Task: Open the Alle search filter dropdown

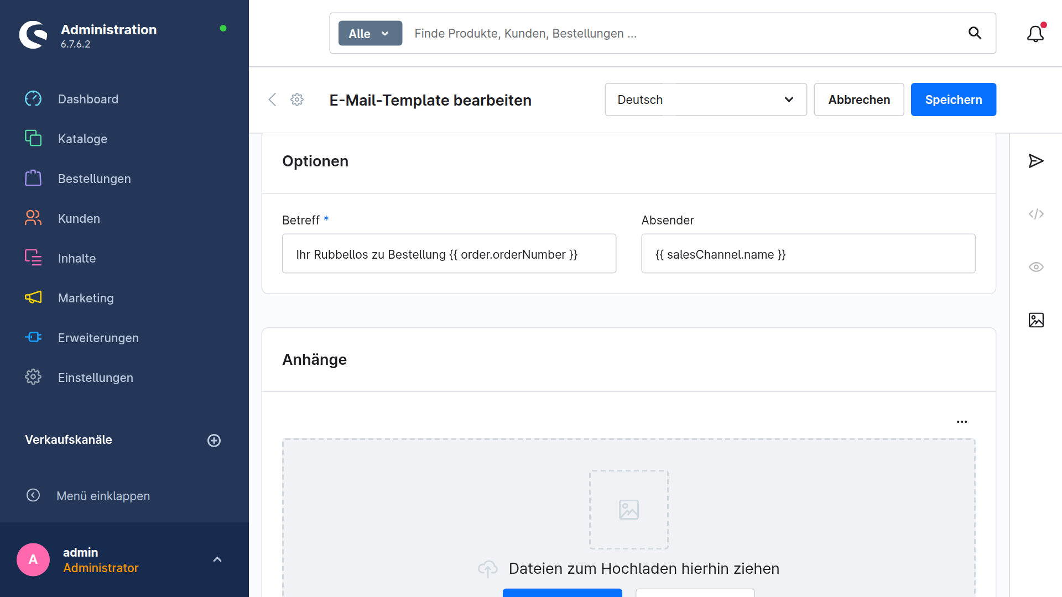Action: click(x=370, y=33)
